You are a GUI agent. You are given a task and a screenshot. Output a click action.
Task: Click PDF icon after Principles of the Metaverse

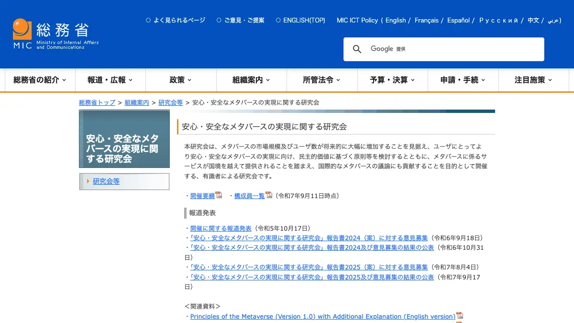(460, 316)
